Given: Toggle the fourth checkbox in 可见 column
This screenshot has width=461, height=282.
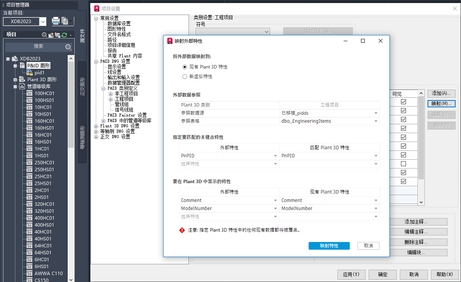Looking at the screenshot, I should [x=403, y=128].
